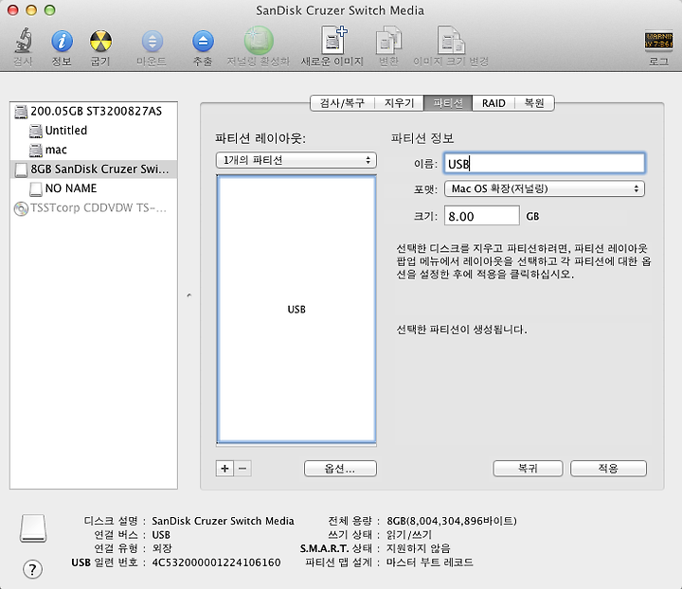Screen dimensions: 682x589
Task: Open disk Info (정보) toolbar icon
Action: (x=62, y=42)
